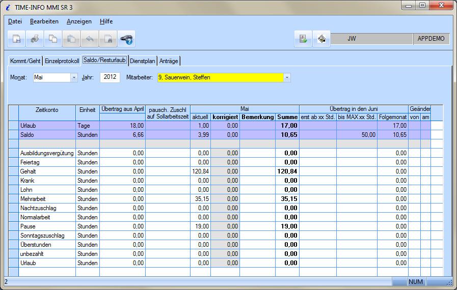Click the korrigiert column header

click(x=225, y=117)
